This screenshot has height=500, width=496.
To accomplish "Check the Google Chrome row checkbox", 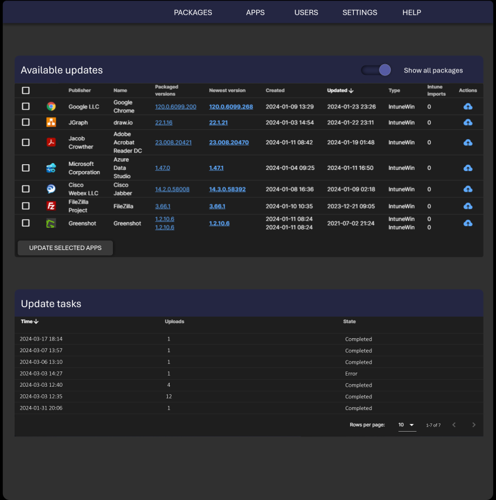I will (26, 106).
